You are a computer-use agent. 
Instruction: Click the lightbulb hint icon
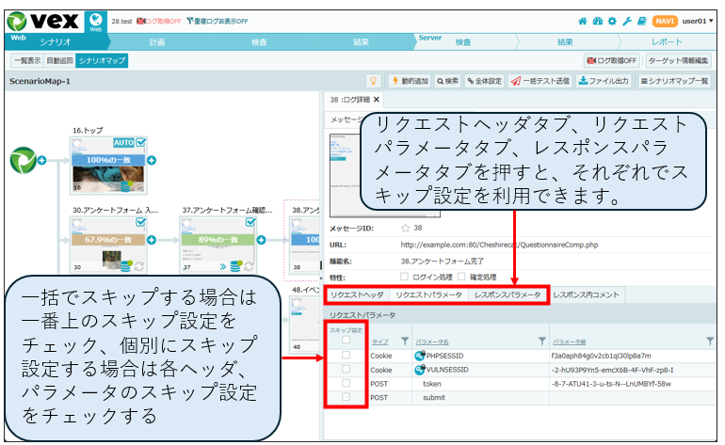[x=373, y=81]
